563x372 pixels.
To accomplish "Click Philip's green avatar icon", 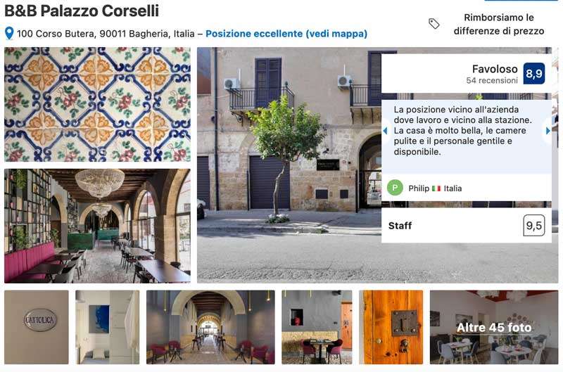I will point(395,188).
